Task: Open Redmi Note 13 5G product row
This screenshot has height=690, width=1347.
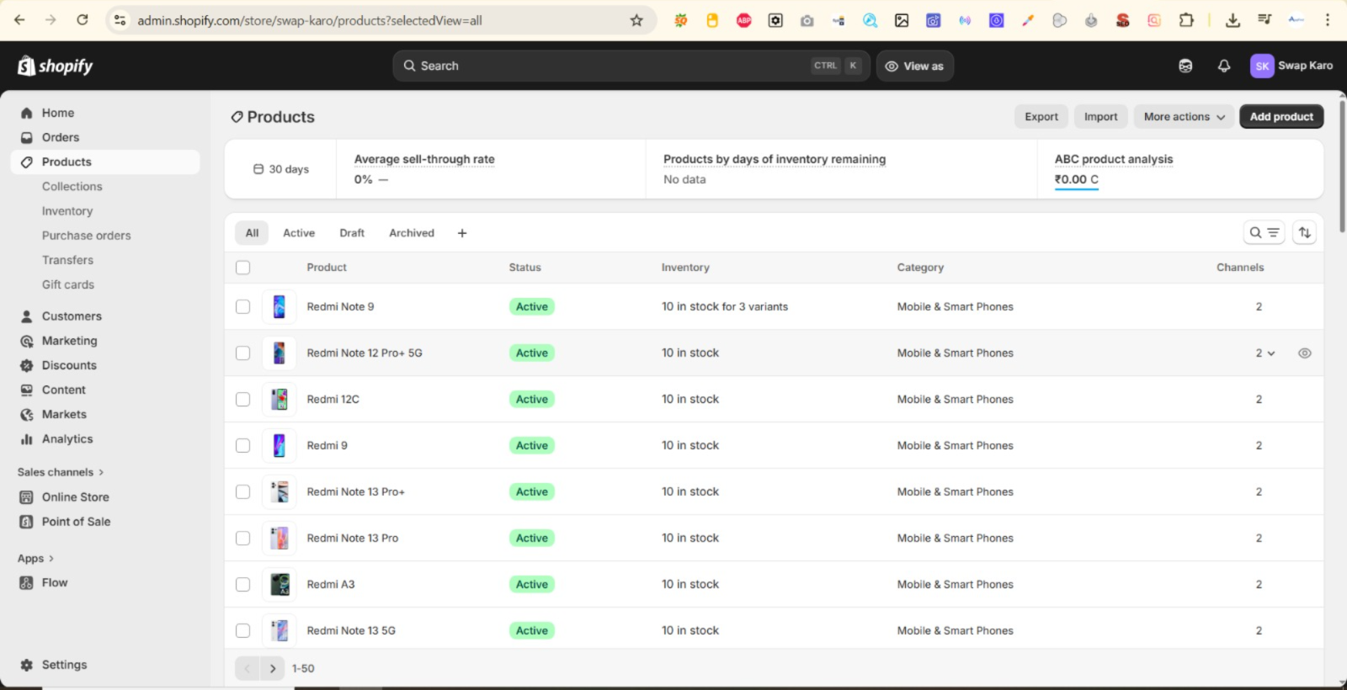Action: click(774, 630)
